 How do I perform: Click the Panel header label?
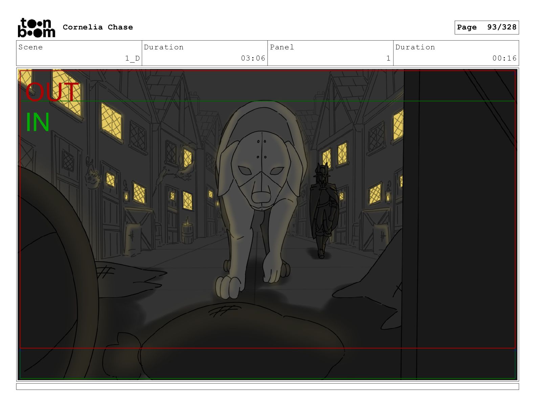[282, 47]
